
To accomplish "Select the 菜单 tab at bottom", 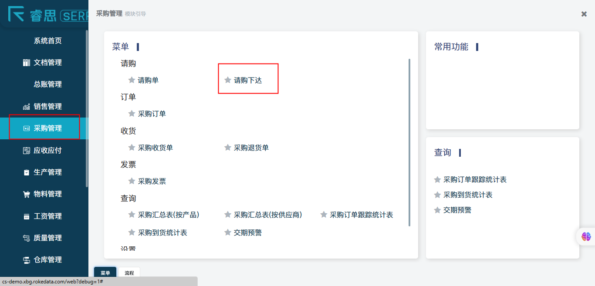I will [x=105, y=273].
